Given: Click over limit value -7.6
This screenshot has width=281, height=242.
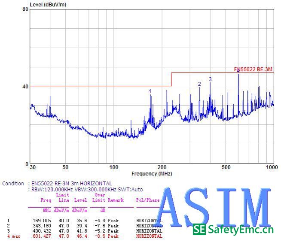Looking at the screenshot, I should (100, 226).
